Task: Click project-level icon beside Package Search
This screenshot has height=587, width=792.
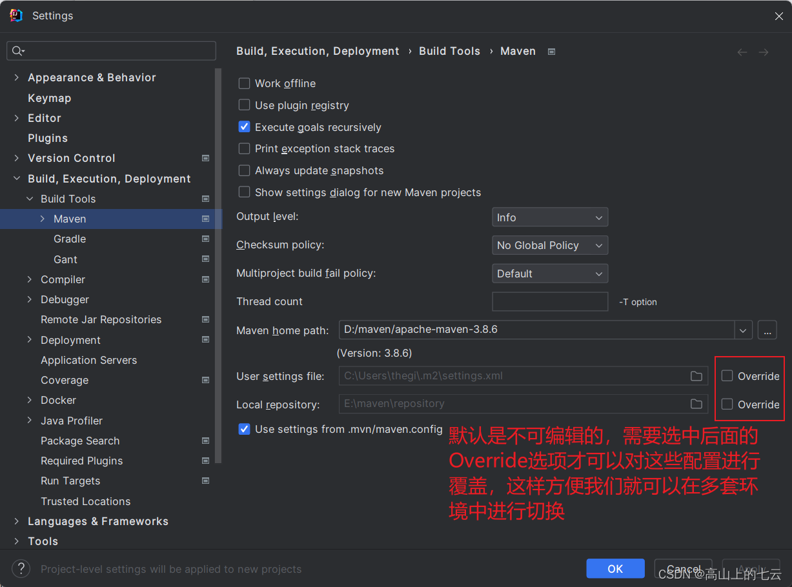Action: [x=205, y=441]
